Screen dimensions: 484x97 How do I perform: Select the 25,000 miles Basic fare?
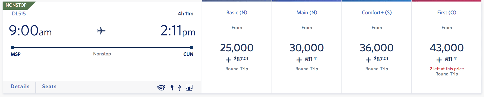click(x=237, y=48)
